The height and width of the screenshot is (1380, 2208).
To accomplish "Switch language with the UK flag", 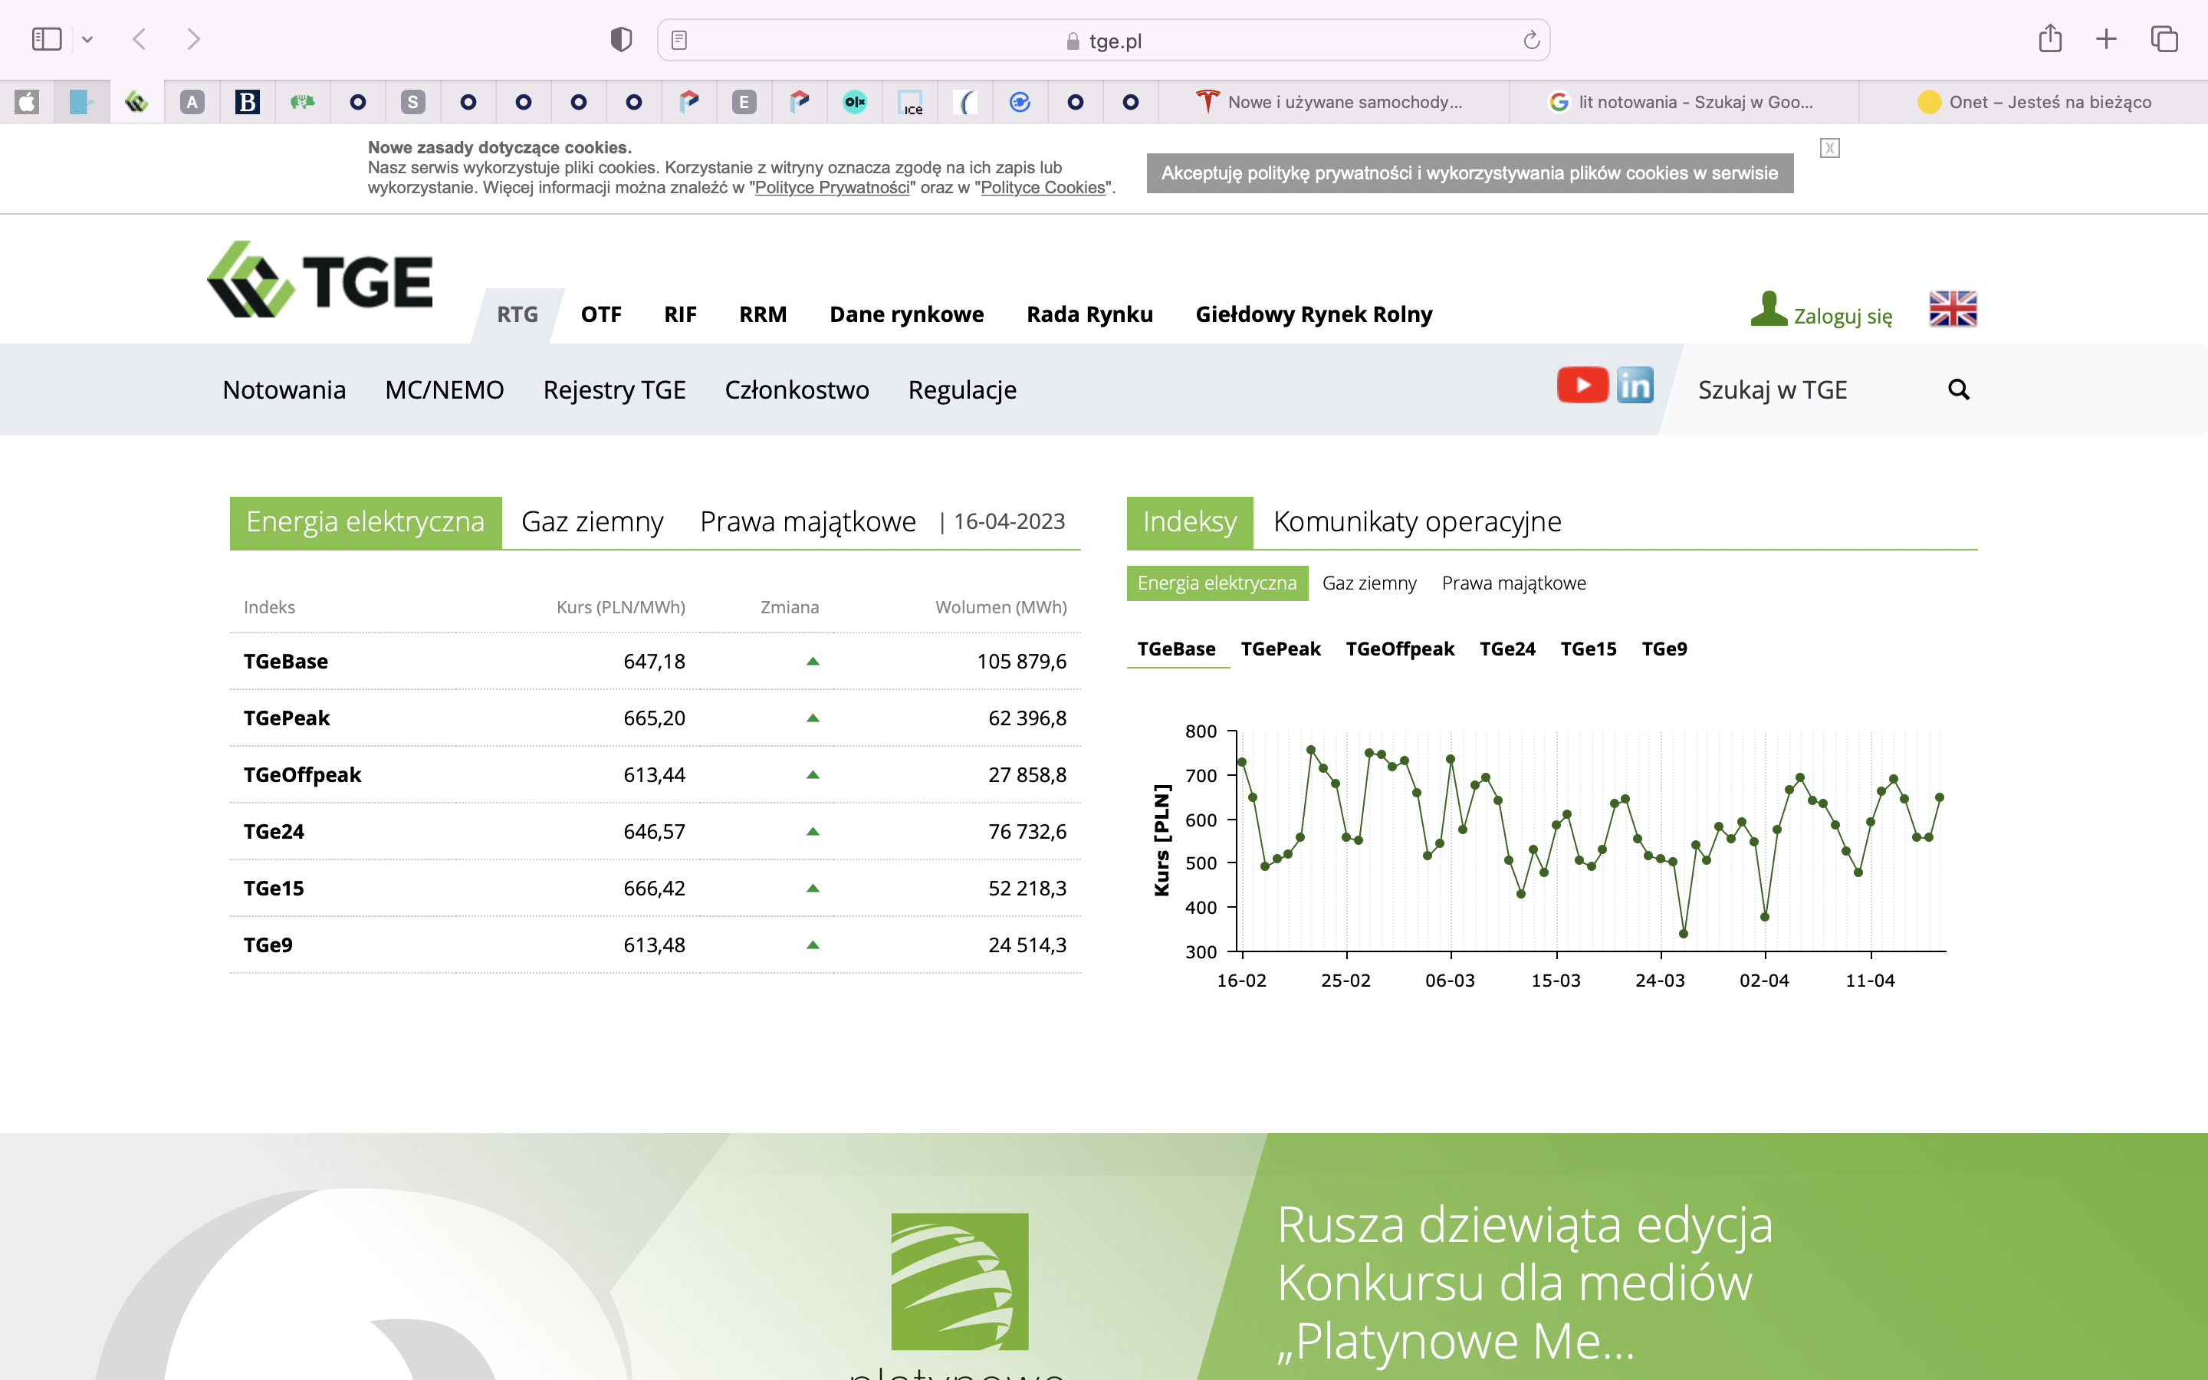I will (x=1953, y=308).
